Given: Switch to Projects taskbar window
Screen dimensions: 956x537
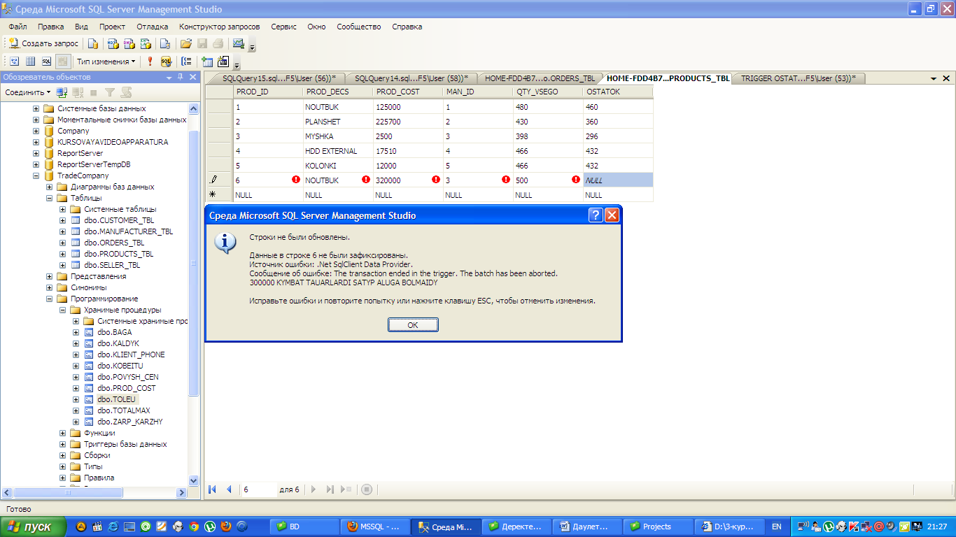Looking at the screenshot, I should point(656,527).
